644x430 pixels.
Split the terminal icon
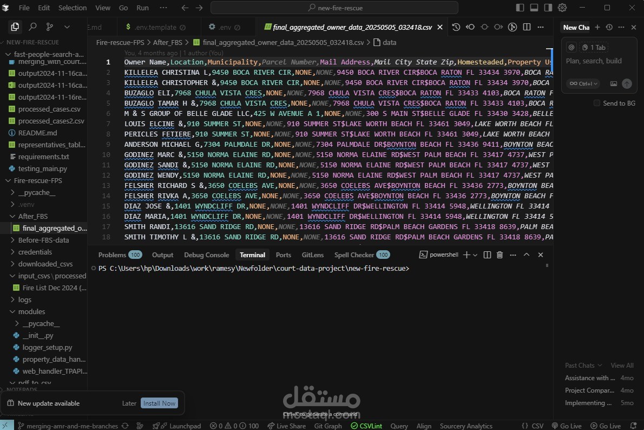(487, 255)
